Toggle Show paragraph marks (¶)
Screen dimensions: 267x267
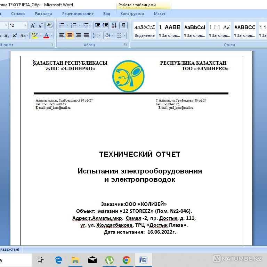(123, 25)
